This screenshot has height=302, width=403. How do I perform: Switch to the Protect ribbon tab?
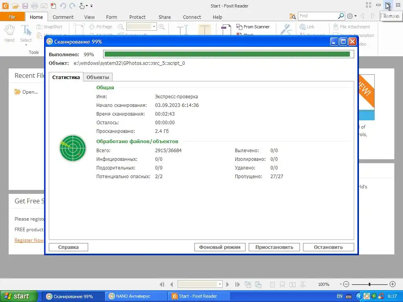point(137,17)
